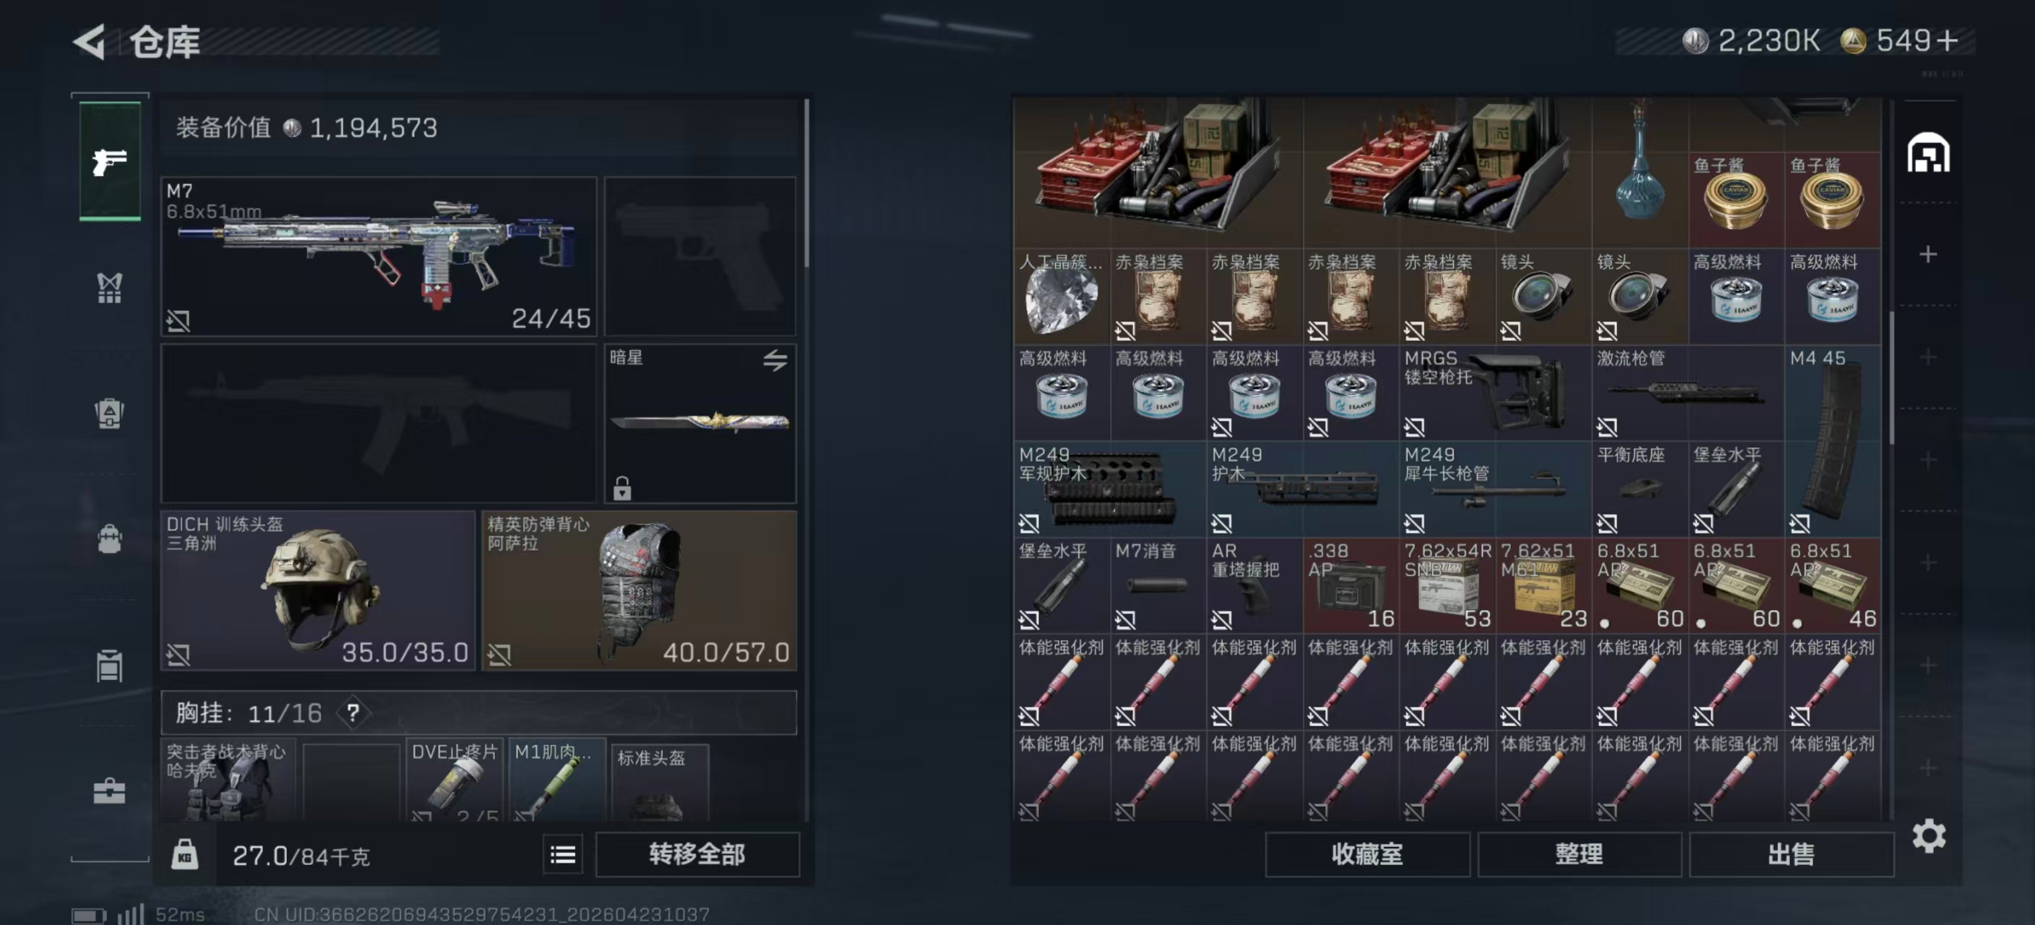Go back using the arrow beside 仓库
The image size is (2035, 925).
(90, 42)
